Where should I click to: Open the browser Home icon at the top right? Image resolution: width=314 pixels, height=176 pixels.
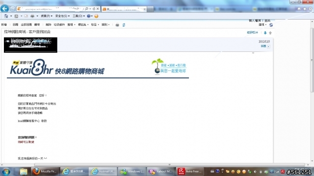pos(299,9)
